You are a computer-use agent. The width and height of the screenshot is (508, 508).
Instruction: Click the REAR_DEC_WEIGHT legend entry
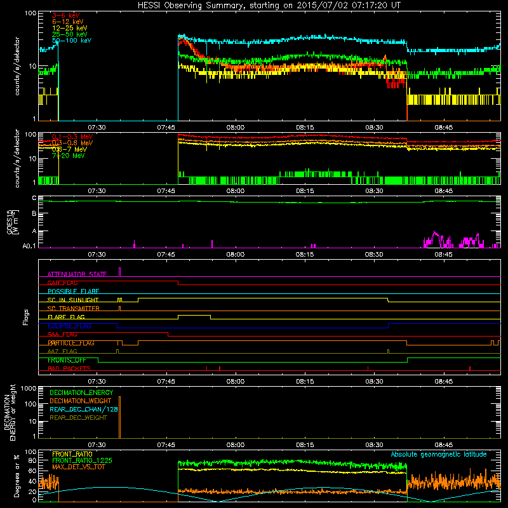(x=78, y=418)
